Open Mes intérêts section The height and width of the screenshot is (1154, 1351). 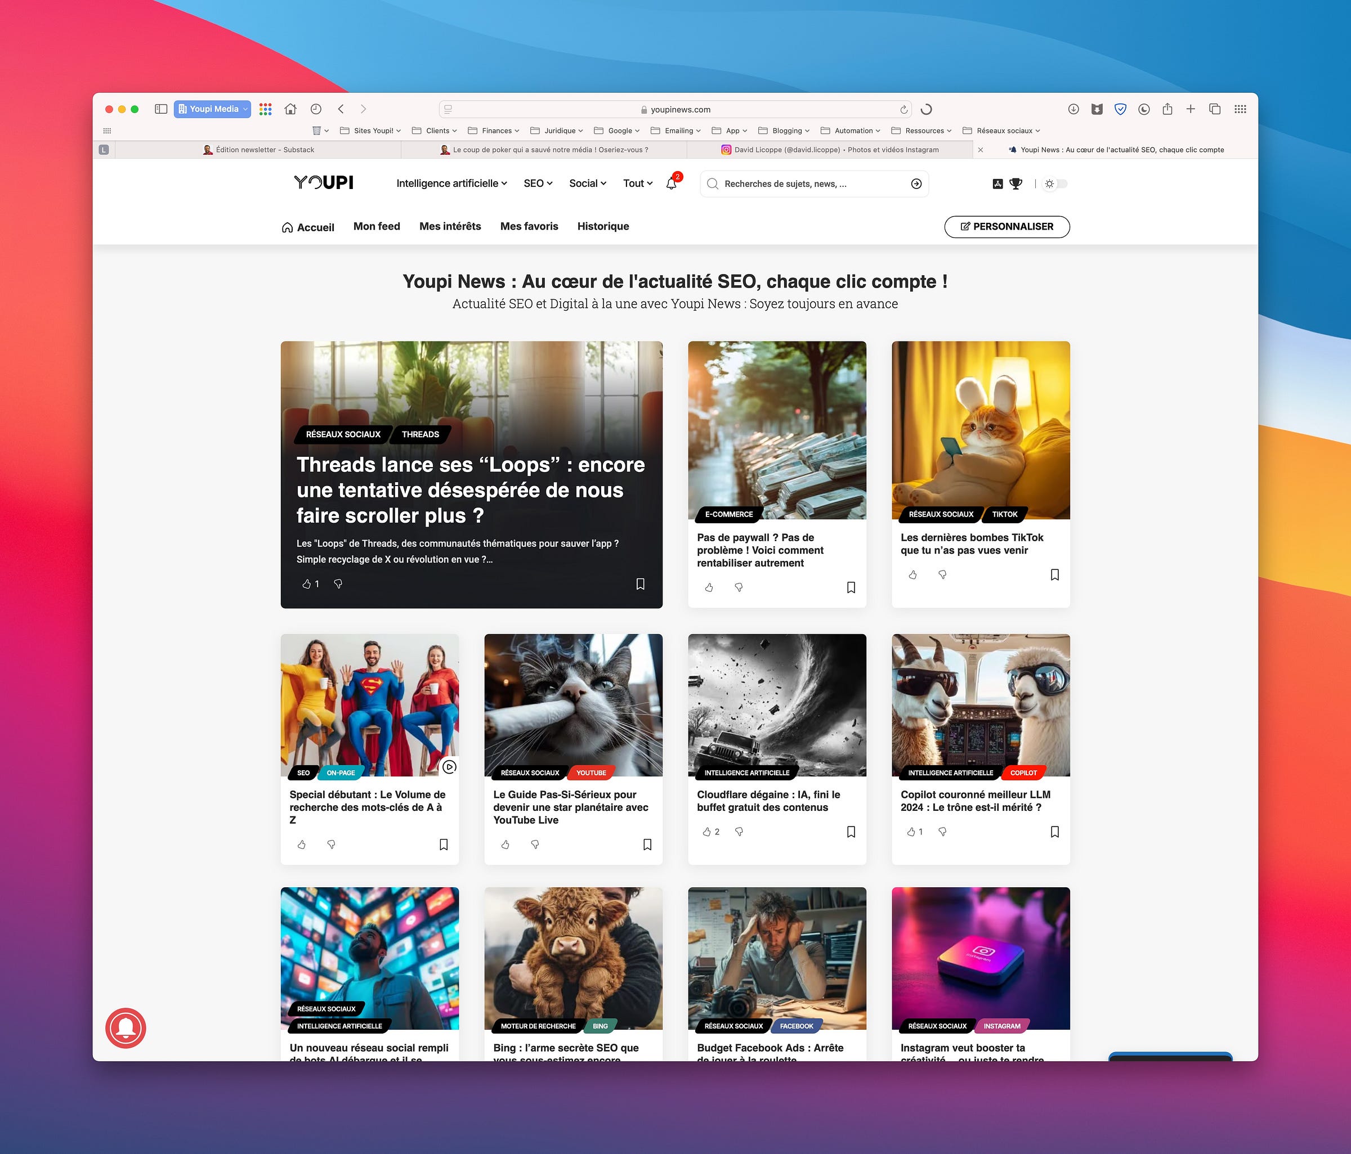(450, 226)
